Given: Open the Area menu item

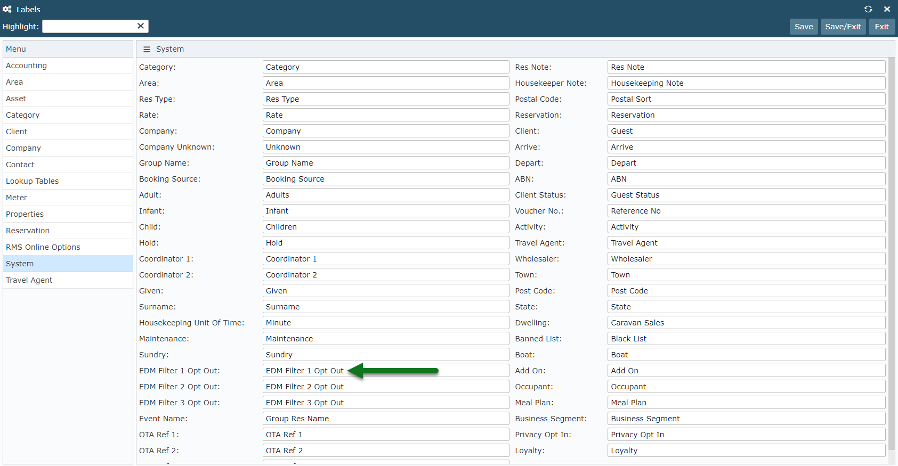Looking at the screenshot, I should (x=68, y=82).
